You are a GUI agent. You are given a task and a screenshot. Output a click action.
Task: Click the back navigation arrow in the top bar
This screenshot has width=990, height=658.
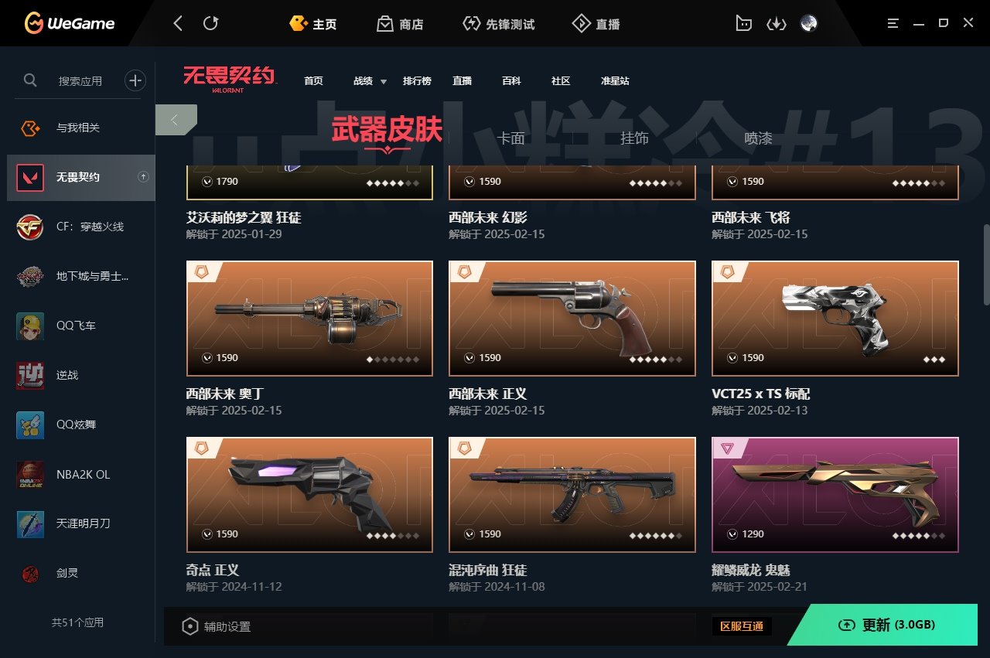click(x=178, y=24)
